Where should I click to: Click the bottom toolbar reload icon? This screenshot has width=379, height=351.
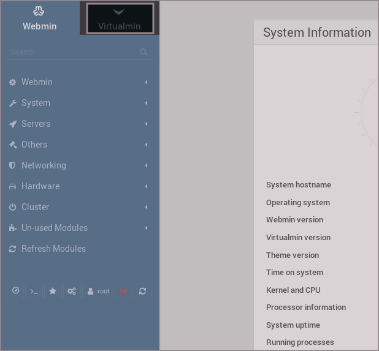(x=143, y=291)
